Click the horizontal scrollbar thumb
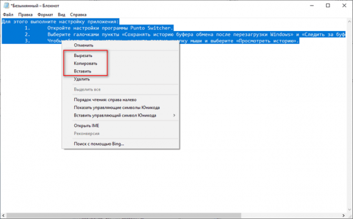The height and width of the screenshot is (219, 353). pos(124,215)
